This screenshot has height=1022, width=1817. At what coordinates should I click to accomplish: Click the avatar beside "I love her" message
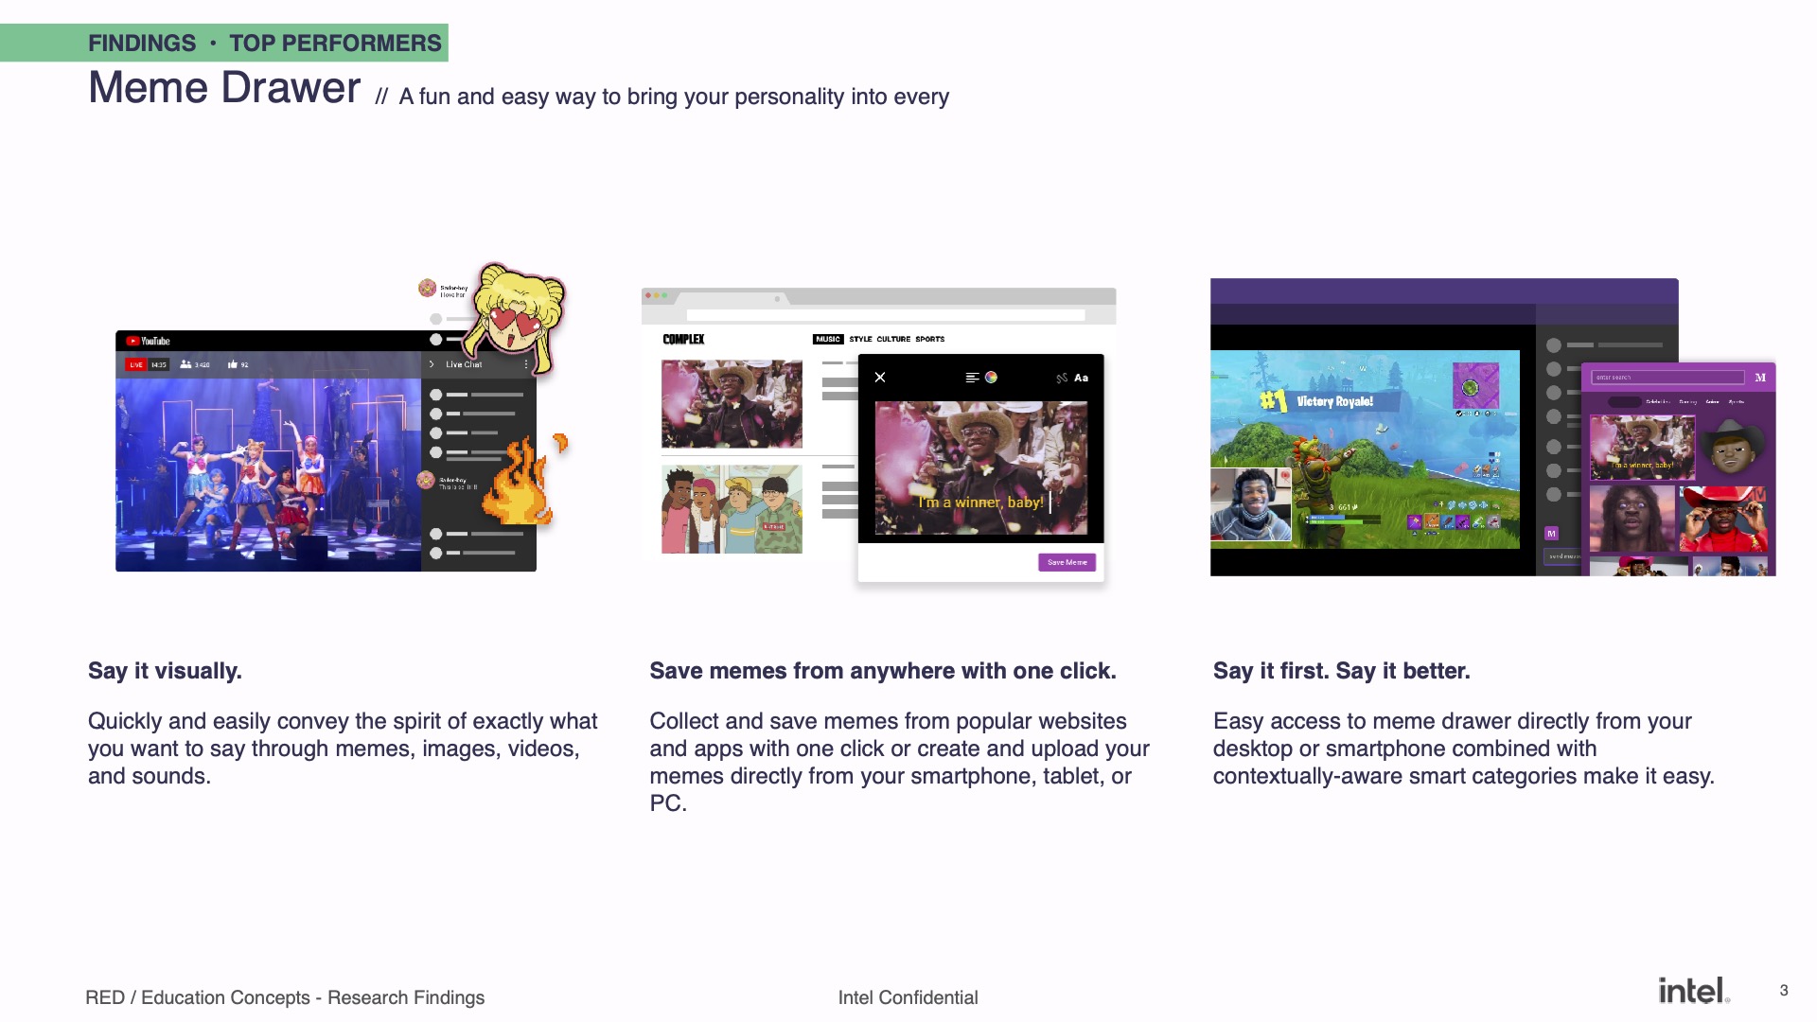(427, 288)
